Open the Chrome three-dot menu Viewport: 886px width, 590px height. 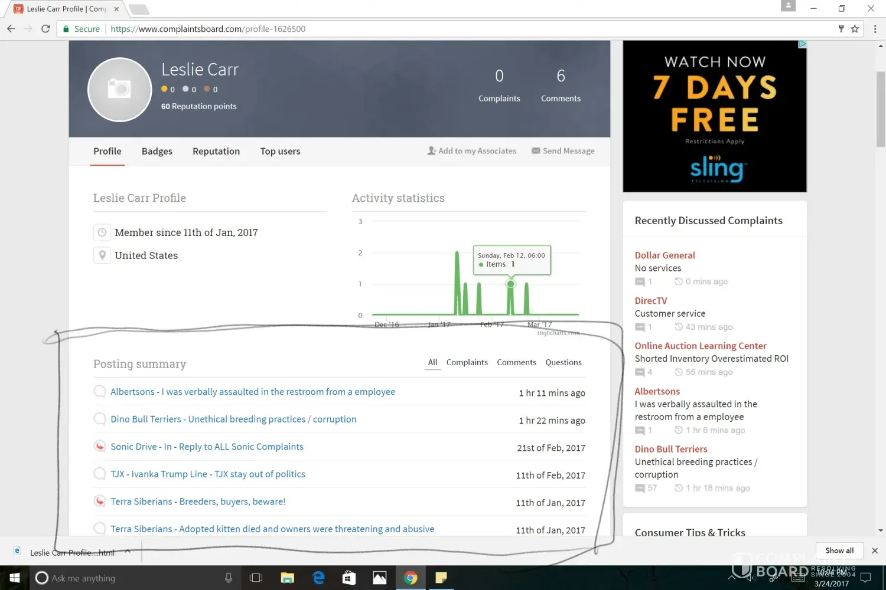click(875, 29)
